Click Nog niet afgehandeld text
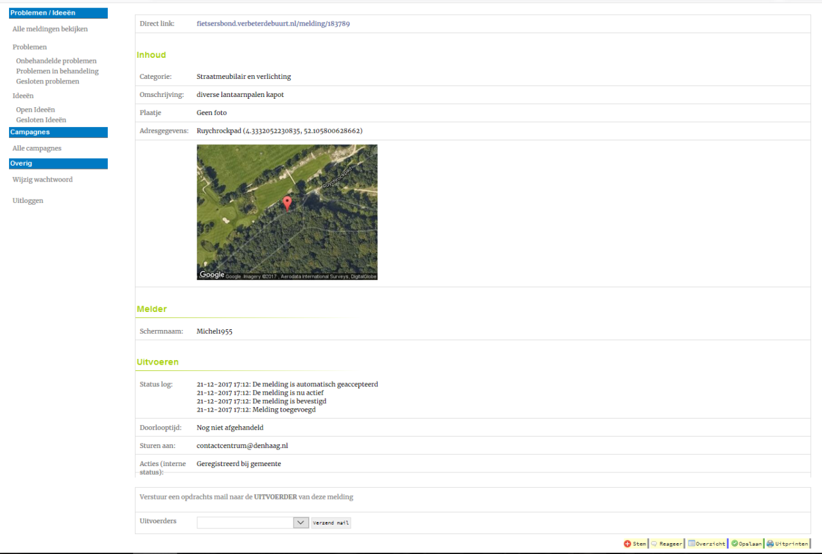This screenshot has width=822, height=554. [230, 428]
